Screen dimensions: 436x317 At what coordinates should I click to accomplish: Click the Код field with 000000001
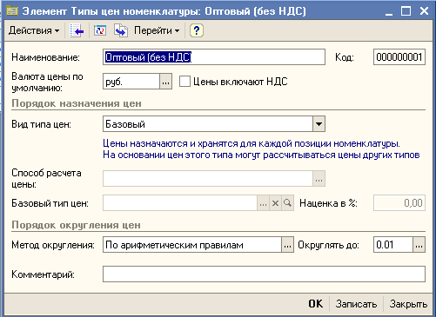point(399,57)
